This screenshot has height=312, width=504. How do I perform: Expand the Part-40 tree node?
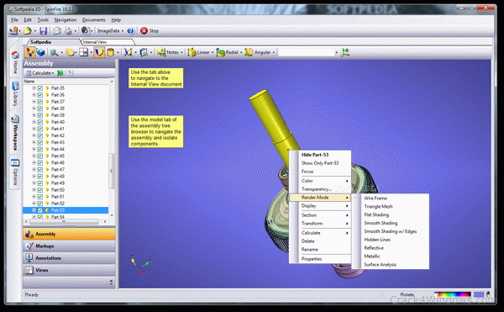pos(34,122)
